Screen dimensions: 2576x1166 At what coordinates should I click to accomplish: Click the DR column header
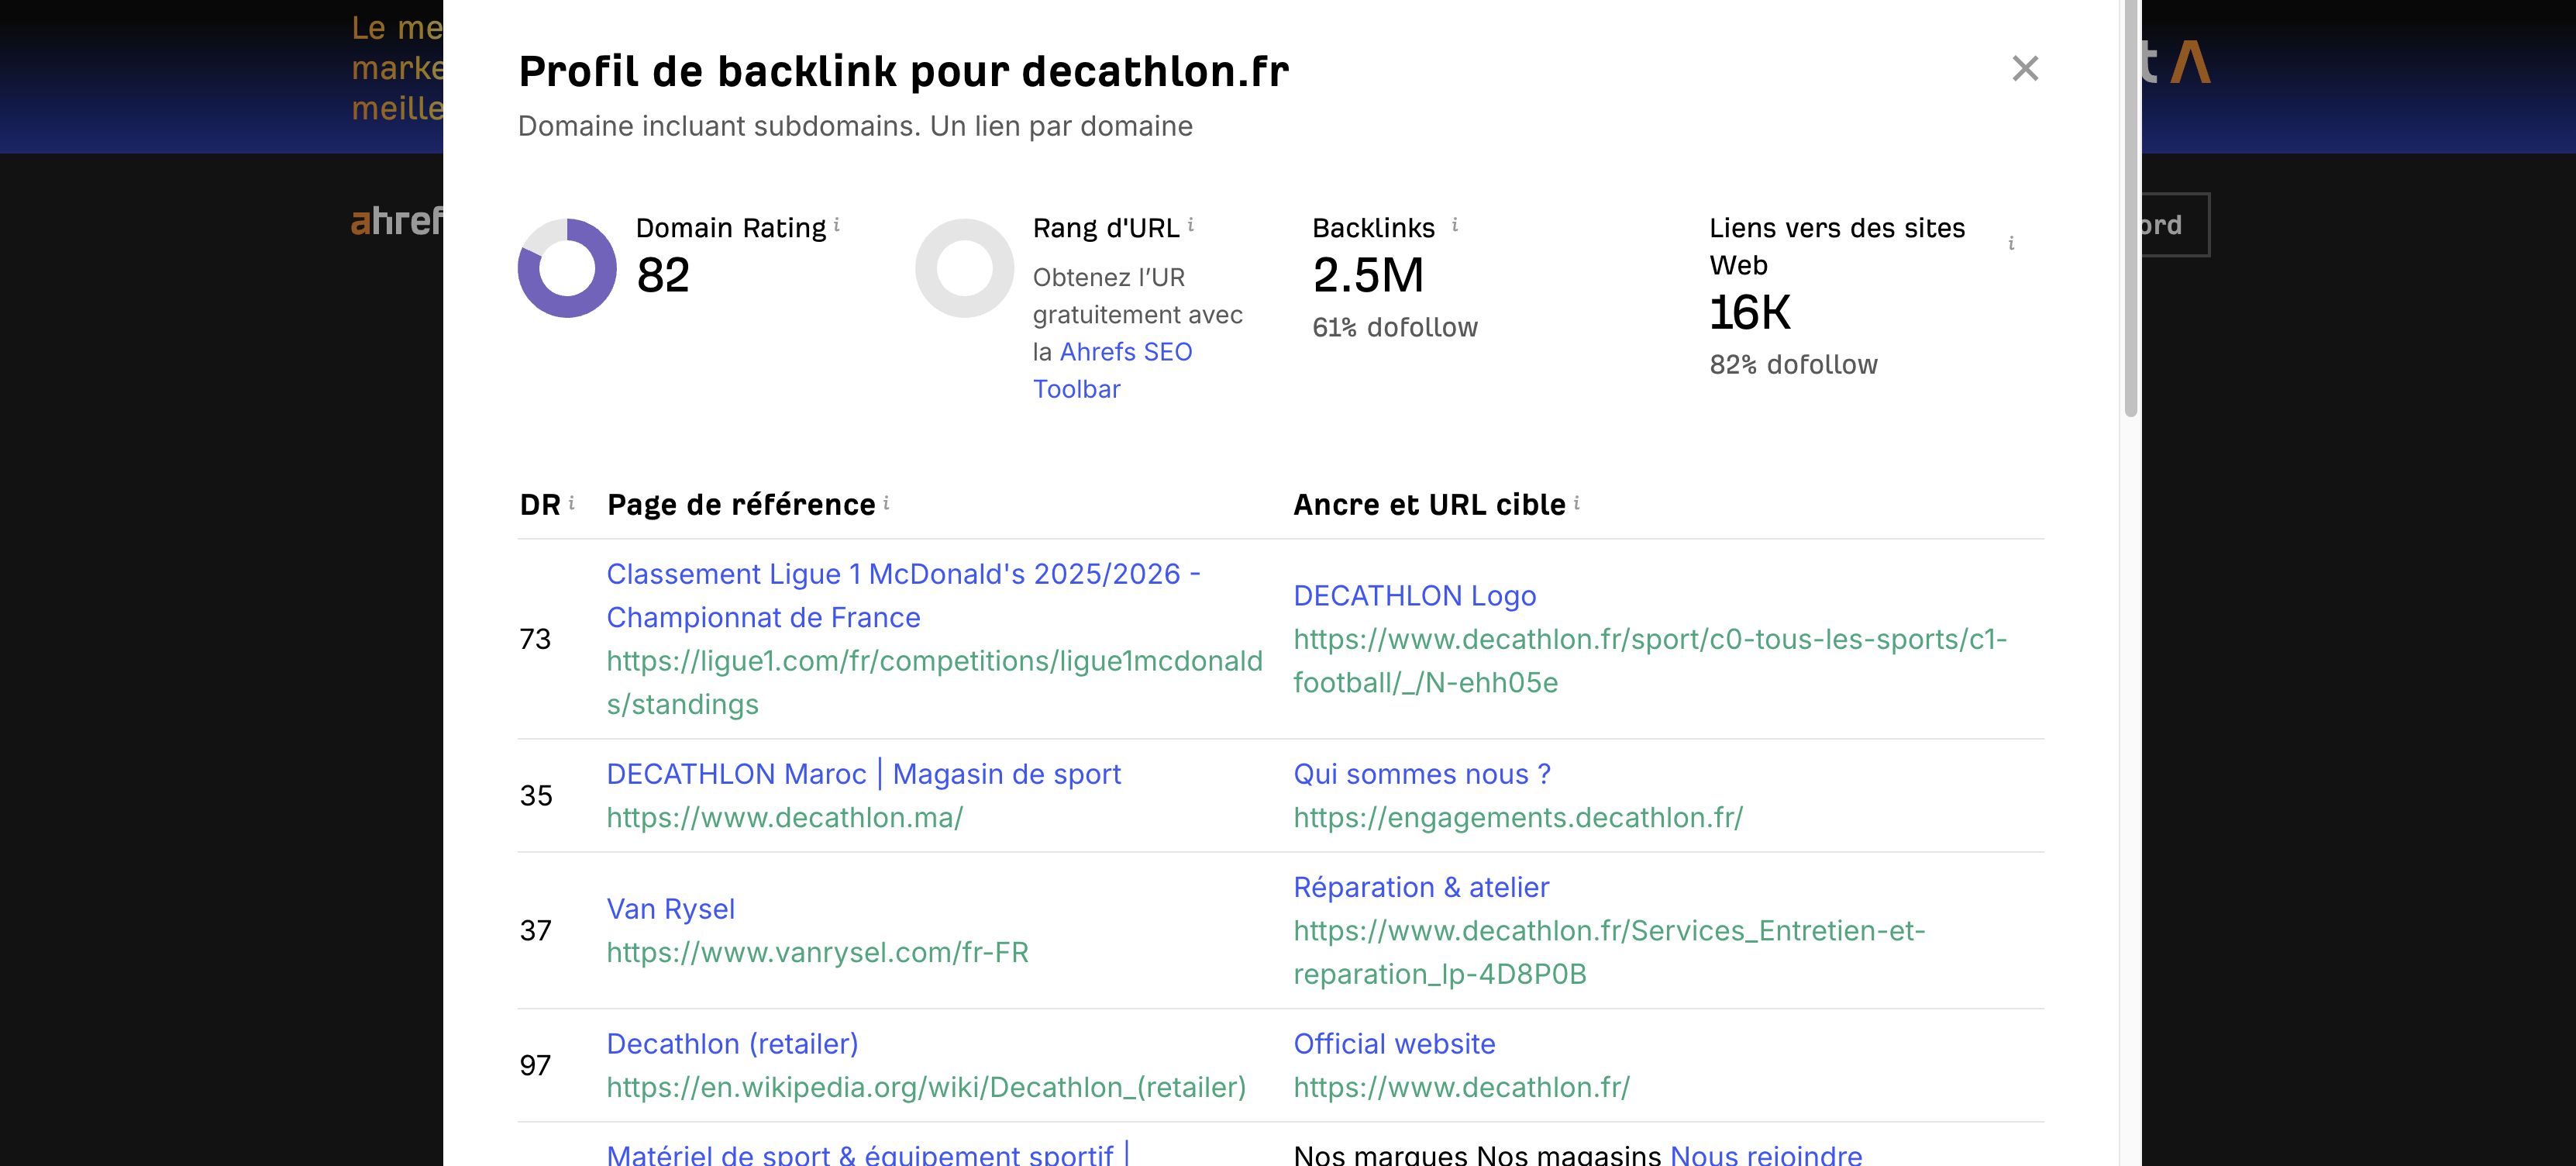tap(540, 504)
